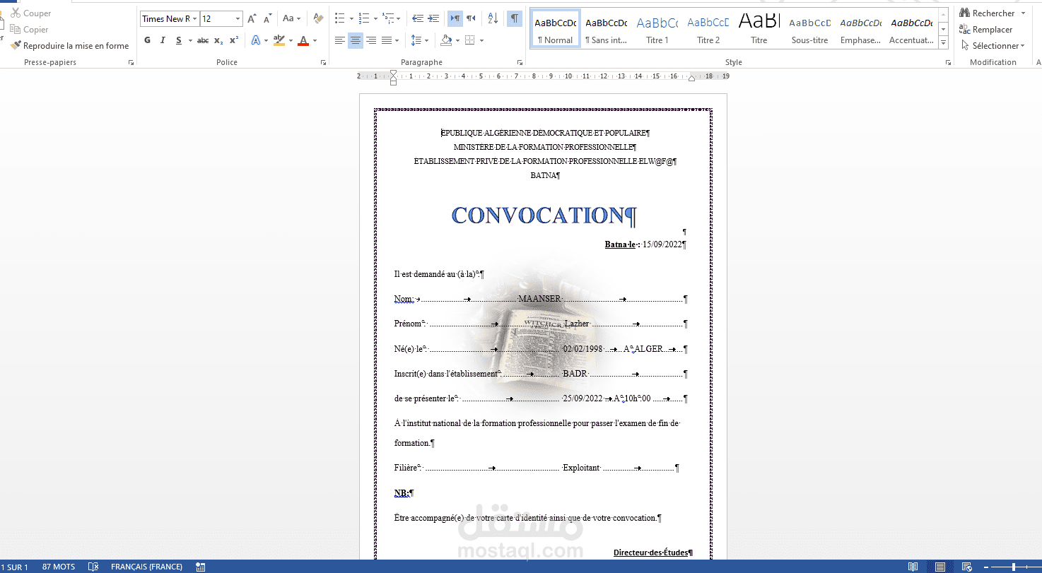
Task: Increase font size with grow-font icon
Action: tap(252, 19)
